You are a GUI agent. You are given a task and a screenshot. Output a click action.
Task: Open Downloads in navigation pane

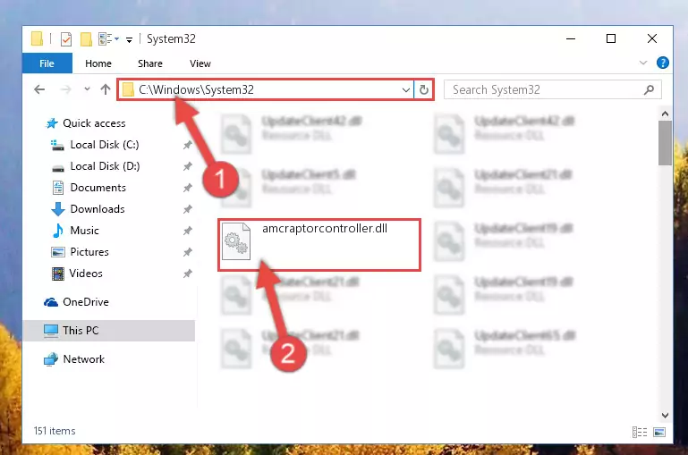pyautogui.click(x=98, y=209)
